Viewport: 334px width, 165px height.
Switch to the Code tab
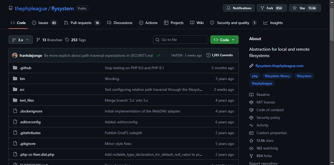18,23
